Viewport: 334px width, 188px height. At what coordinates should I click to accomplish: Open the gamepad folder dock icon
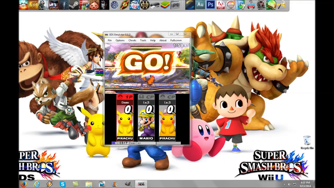click(x=175, y=5)
